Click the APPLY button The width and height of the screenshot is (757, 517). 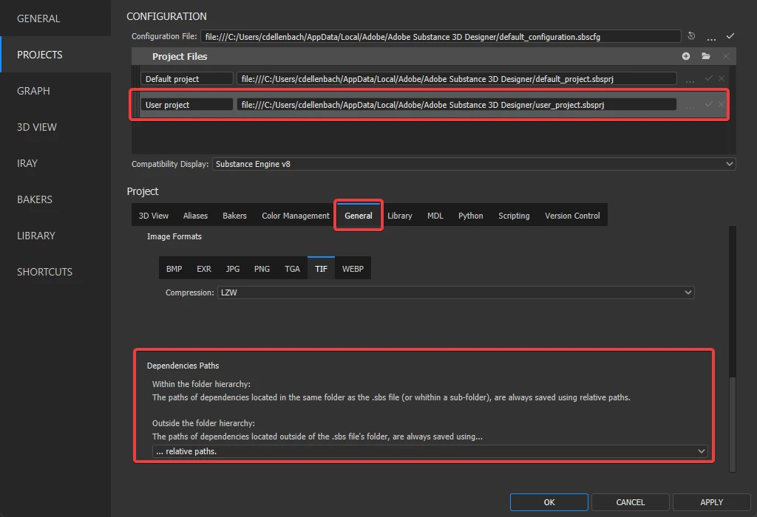coord(712,502)
